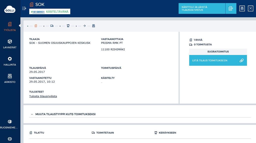Open the Lavaerät section in sidebar
The width and height of the screenshot is (256, 143).
click(10, 44)
